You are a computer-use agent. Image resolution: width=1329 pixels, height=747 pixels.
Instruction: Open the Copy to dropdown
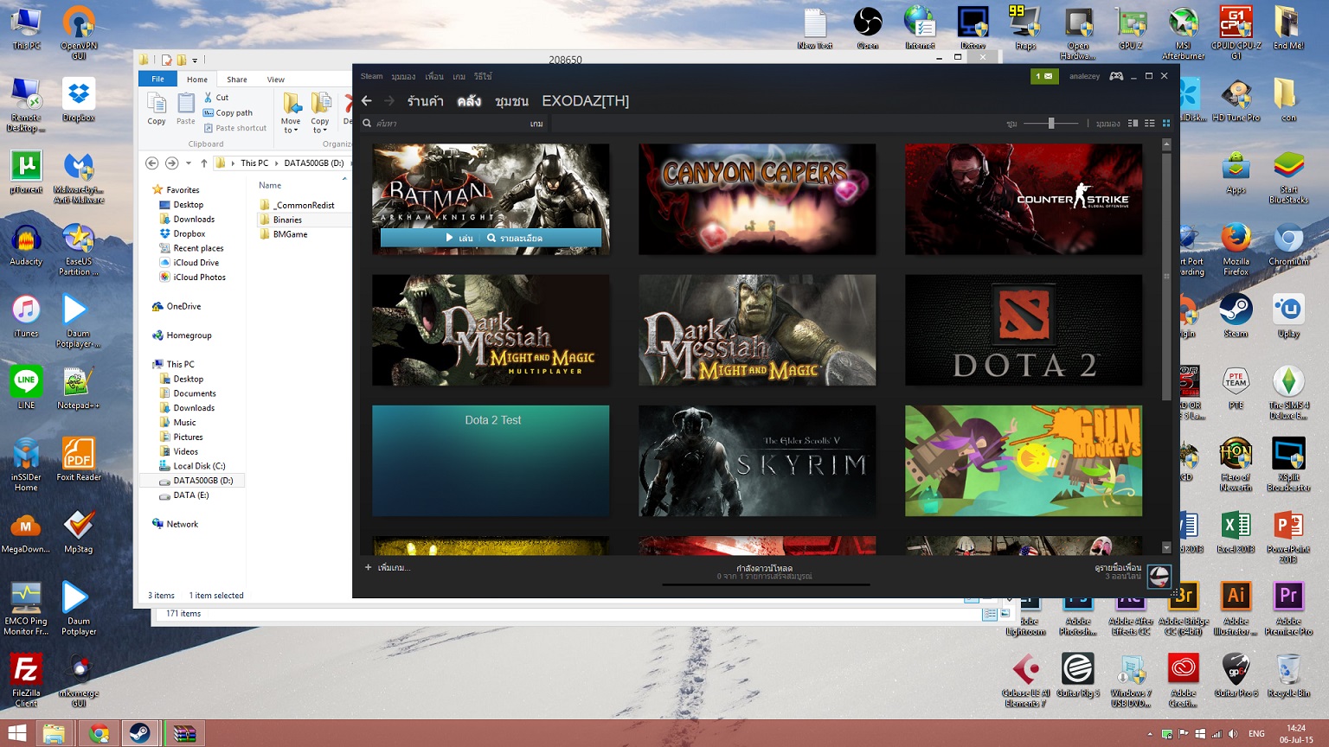(x=320, y=112)
